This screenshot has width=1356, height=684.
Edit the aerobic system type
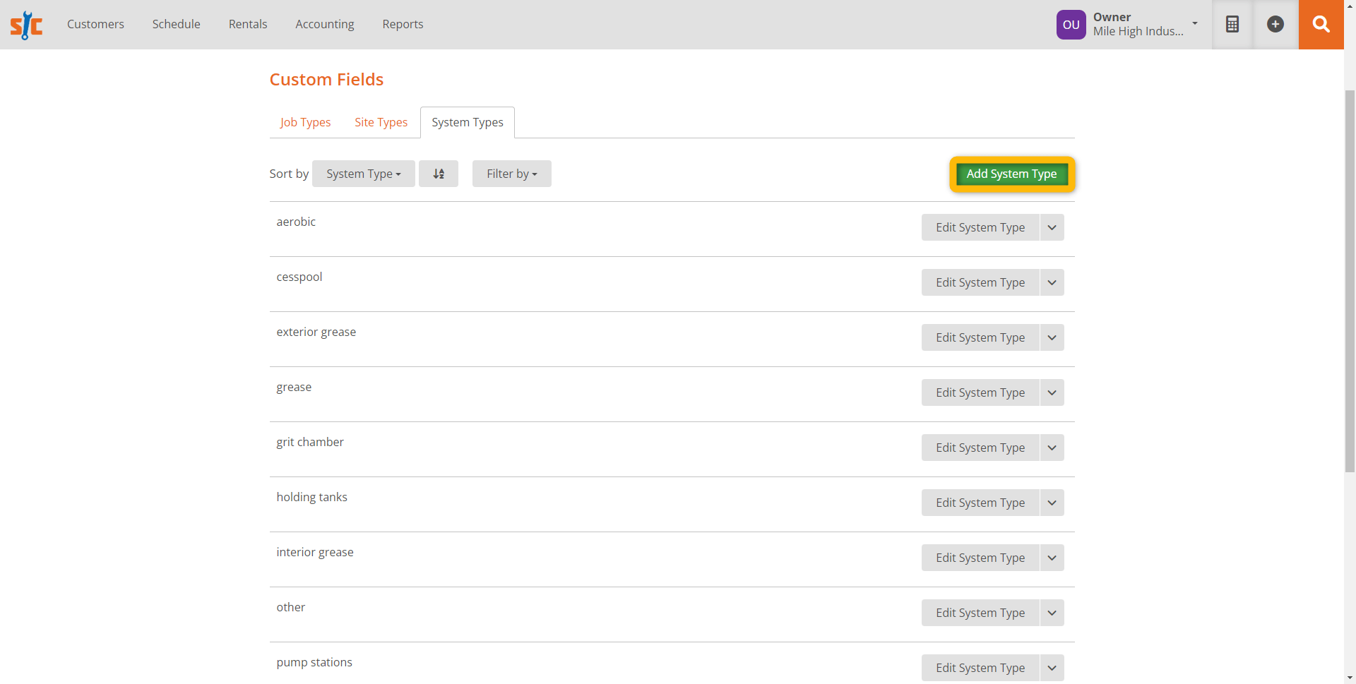980,227
